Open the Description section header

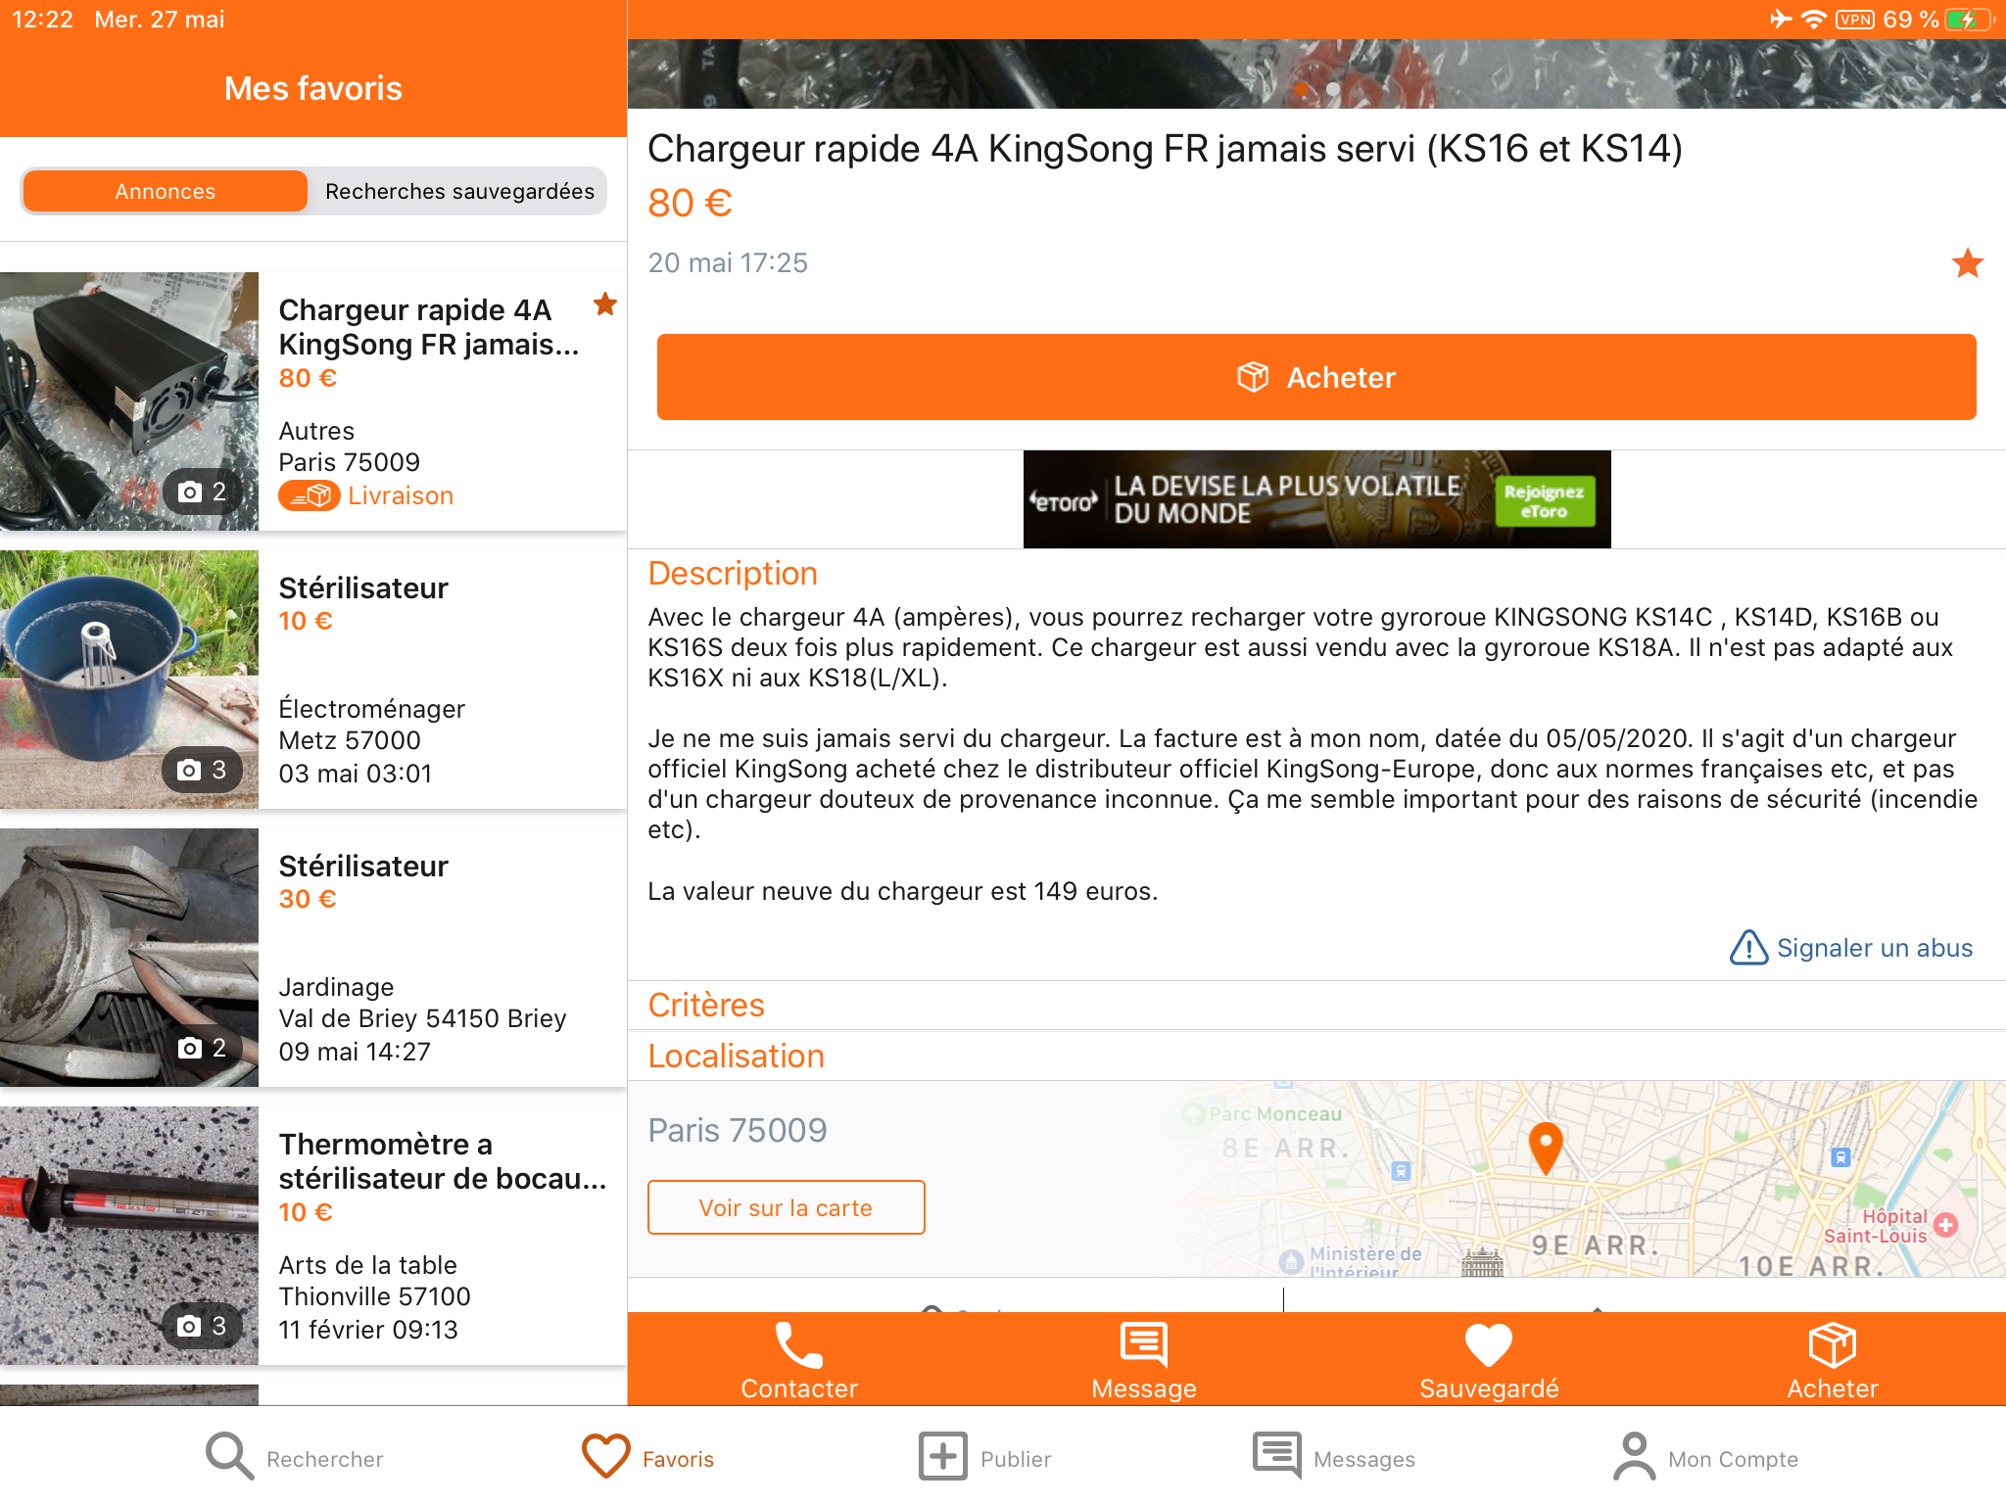[x=733, y=573]
